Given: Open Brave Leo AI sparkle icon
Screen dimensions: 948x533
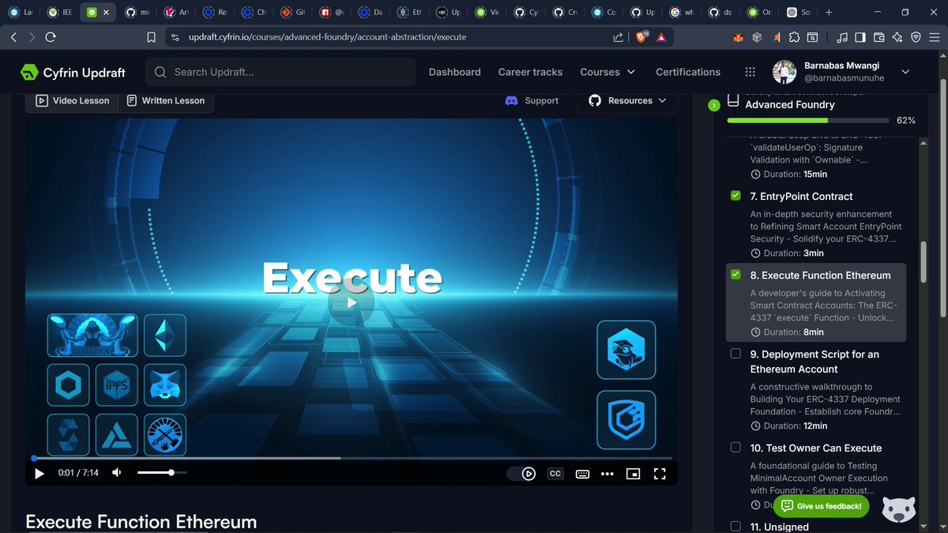Looking at the screenshot, I should click(897, 37).
